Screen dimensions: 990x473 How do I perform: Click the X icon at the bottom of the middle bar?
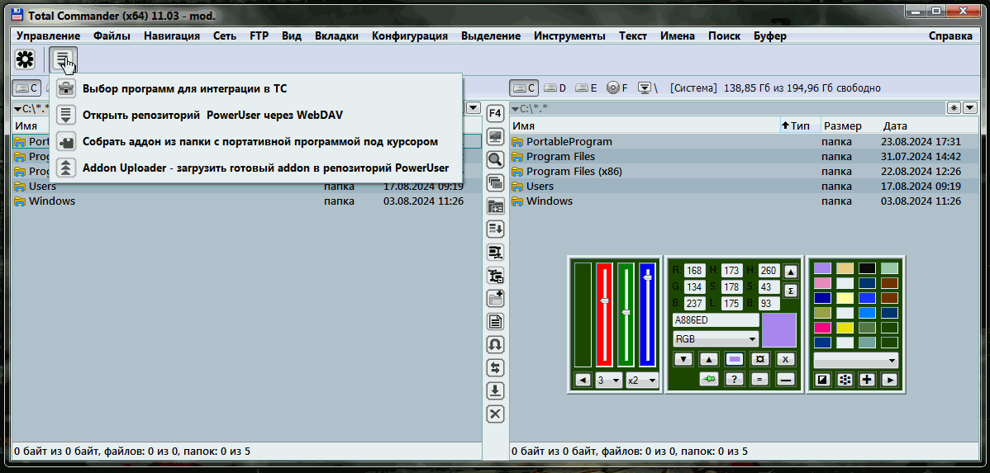(496, 414)
